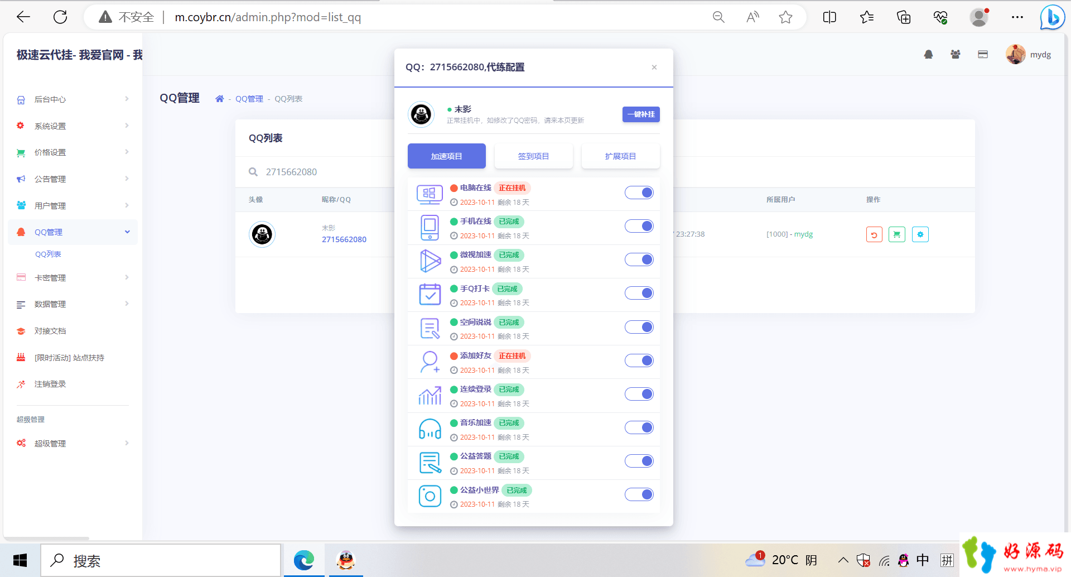Click the list row penguin avatar
1071x577 pixels.
pos(262,234)
